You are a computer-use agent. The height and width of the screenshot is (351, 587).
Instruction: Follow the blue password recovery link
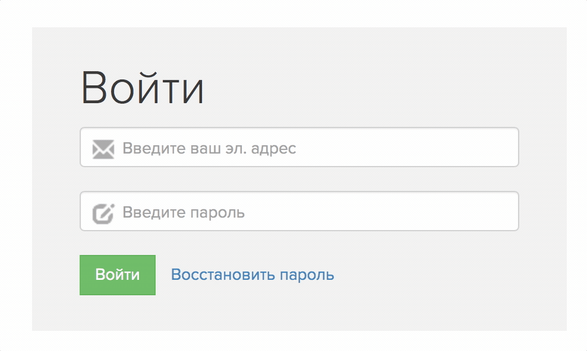[253, 275]
